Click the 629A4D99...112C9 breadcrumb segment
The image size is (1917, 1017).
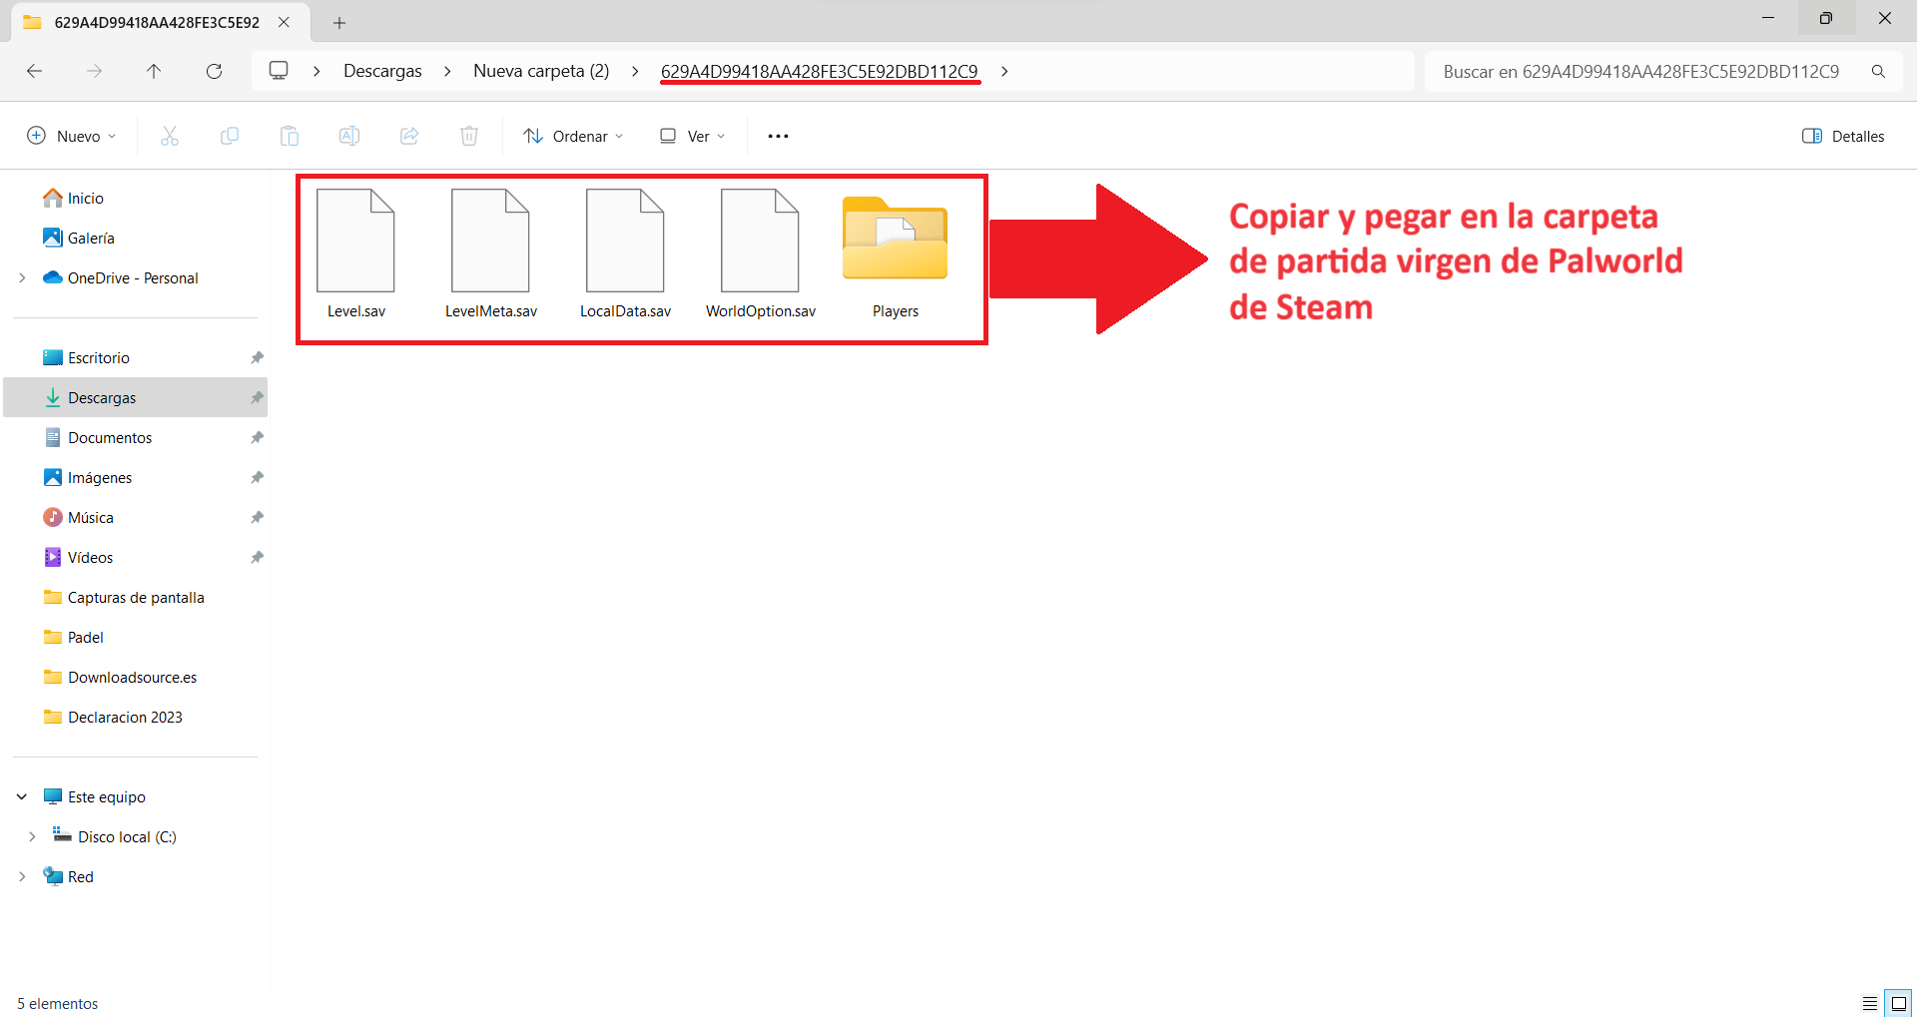click(x=820, y=71)
